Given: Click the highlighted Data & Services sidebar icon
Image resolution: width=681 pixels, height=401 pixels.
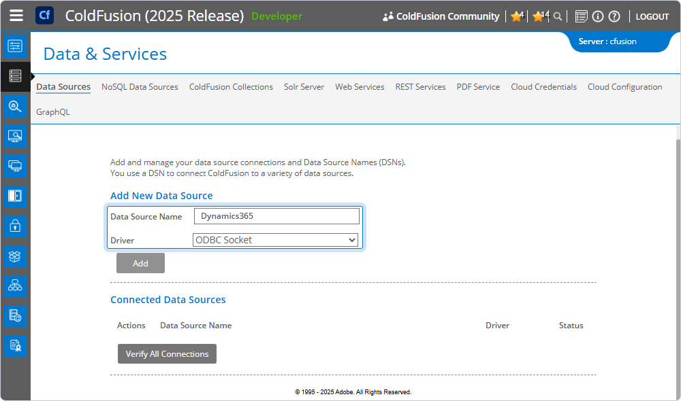Looking at the screenshot, I should (15, 76).
